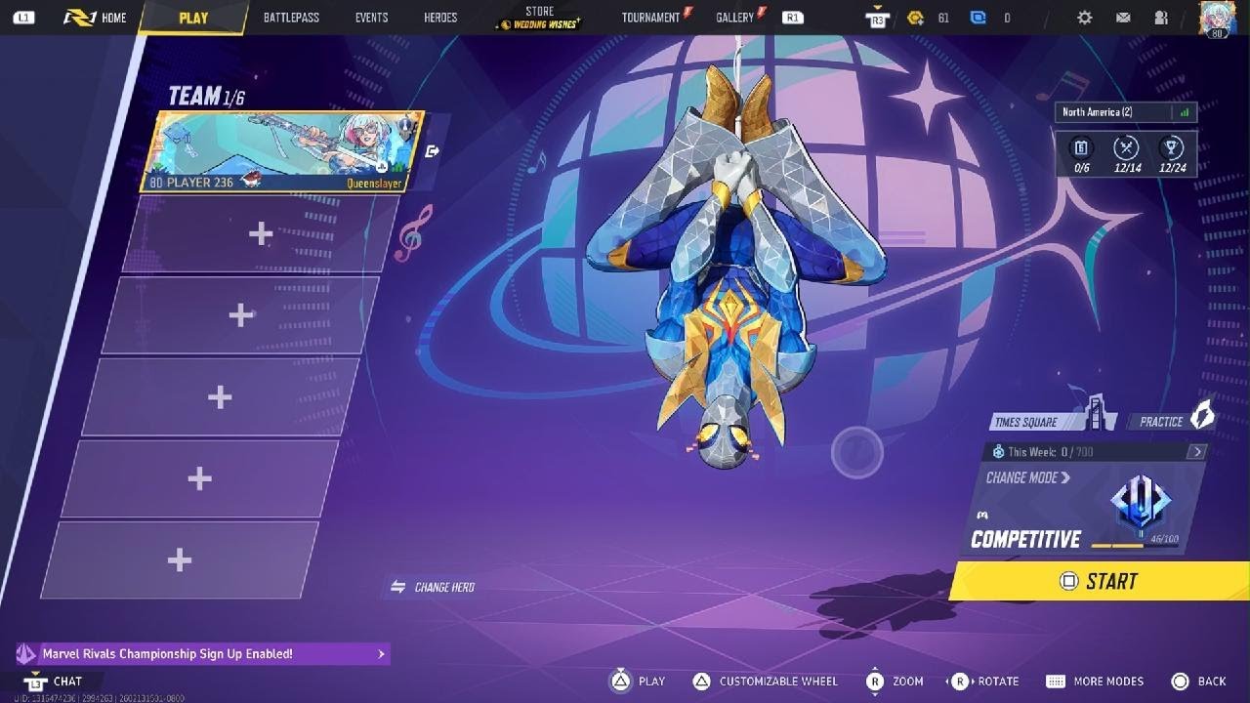Screen dimensions: 1250x703
Task: Open the Marvel Rivals Championship Sign Up banner
Action: click(x=202, y=654)
